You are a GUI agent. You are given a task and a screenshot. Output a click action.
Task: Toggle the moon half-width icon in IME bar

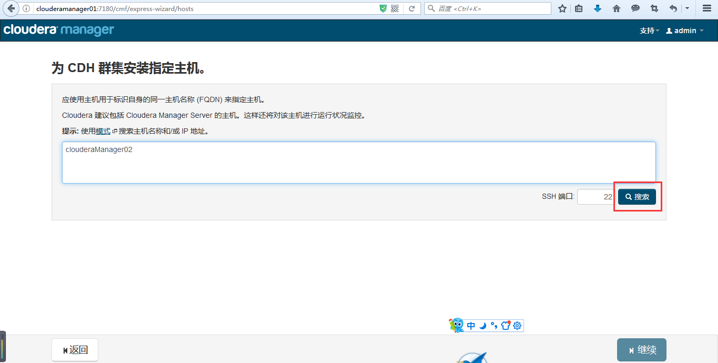[x=483, y=326]
